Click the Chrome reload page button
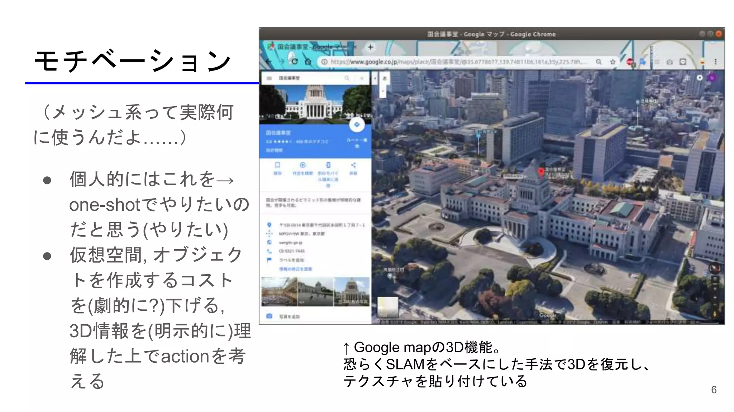 [295, 62]
